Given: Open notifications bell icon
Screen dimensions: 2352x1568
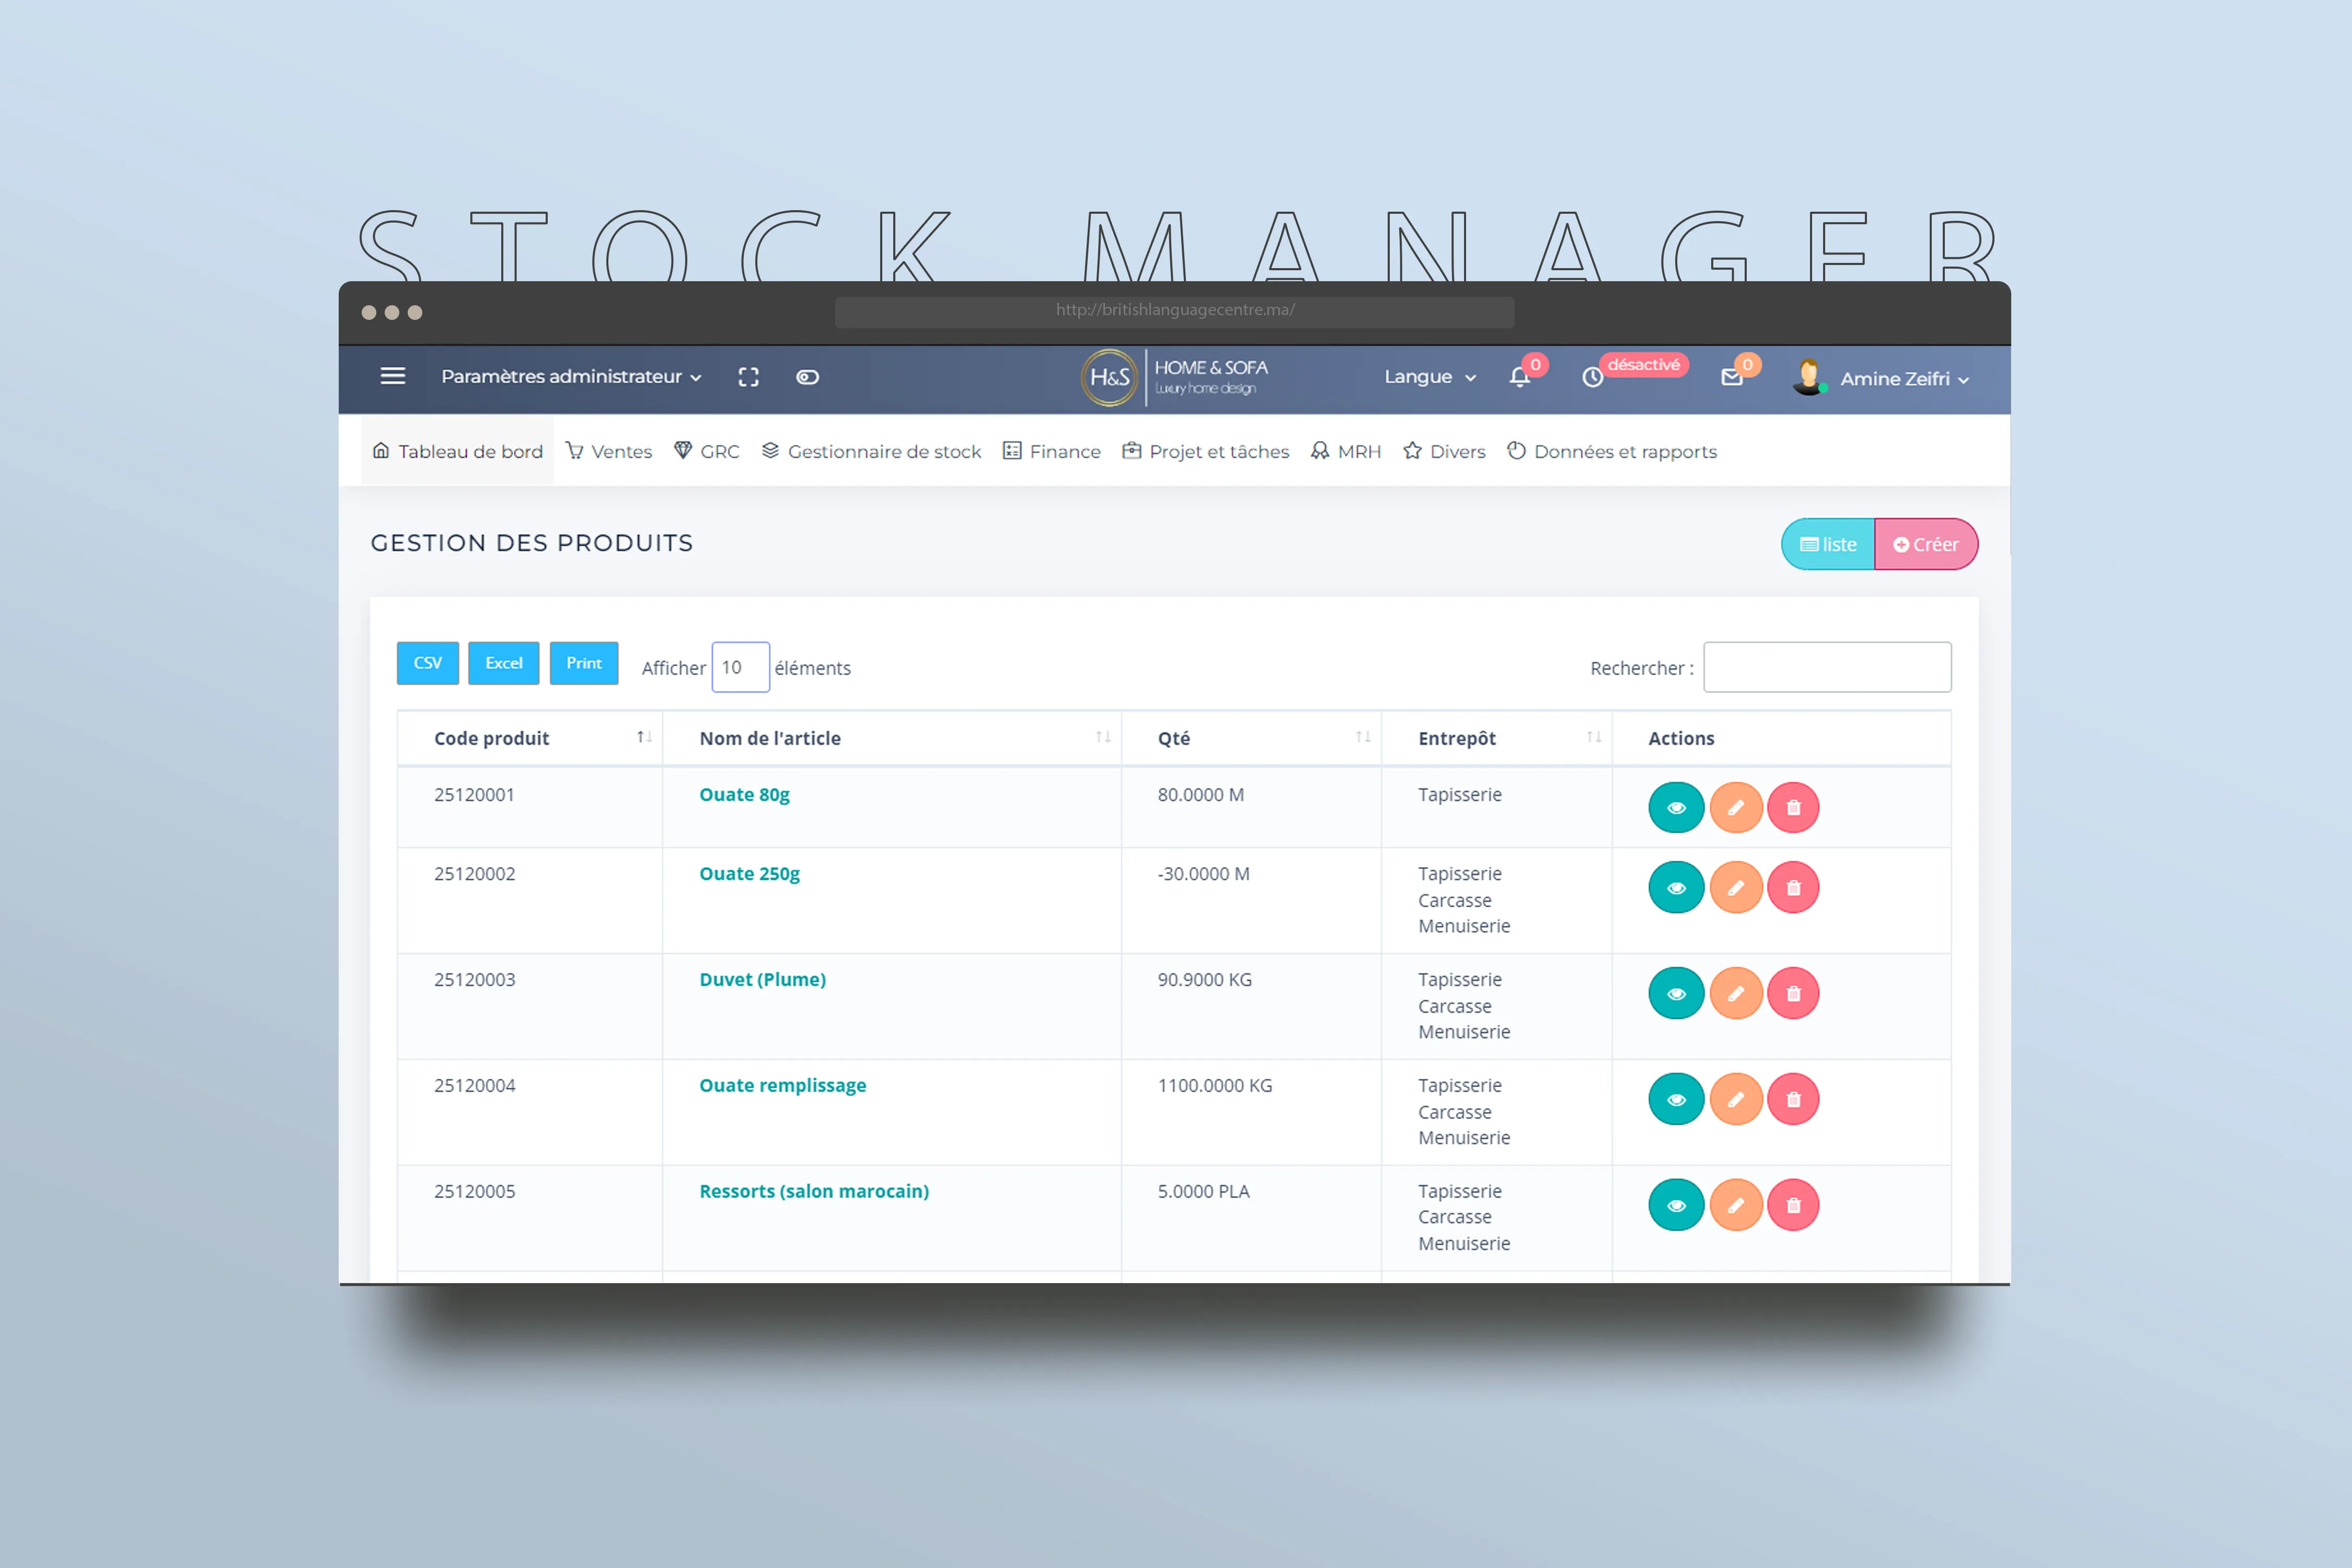Looking at the screenshot, I should click(1519, 377).
